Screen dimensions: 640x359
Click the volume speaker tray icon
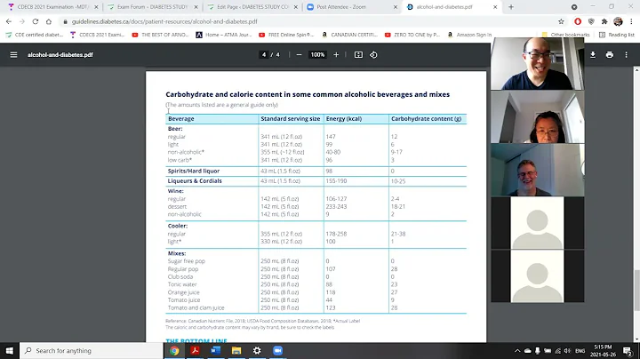(567, 350)
